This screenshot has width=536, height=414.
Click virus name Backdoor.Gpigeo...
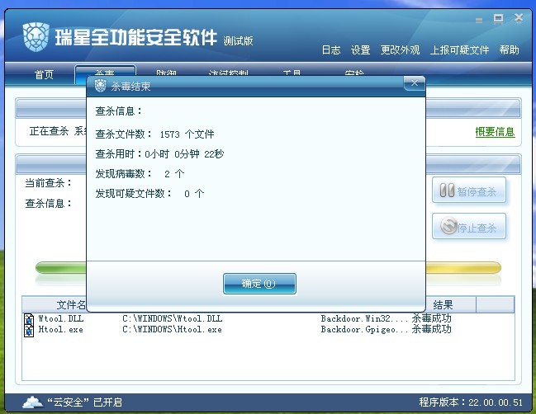pyautogui.click(x=364, y=330)
